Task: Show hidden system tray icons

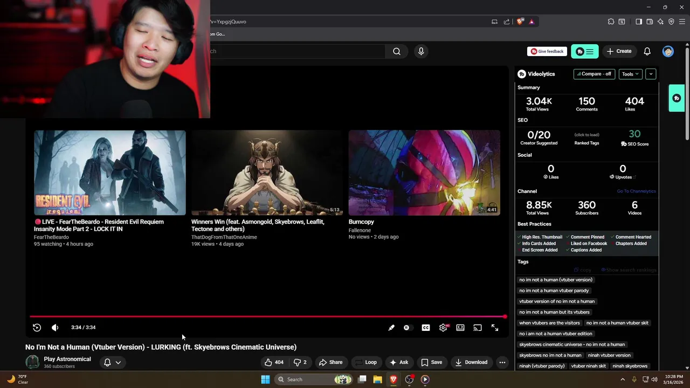Action: (x=623, y=379)
